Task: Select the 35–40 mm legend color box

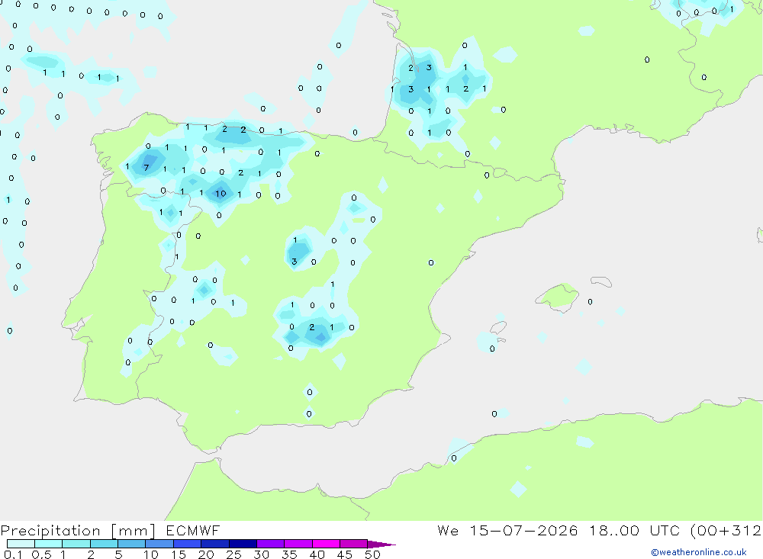Action: pyautogui.click(x=298, y=544)
